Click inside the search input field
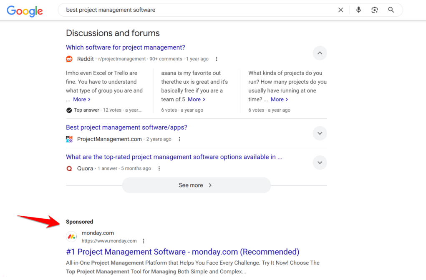 click(x=167, y=10)
